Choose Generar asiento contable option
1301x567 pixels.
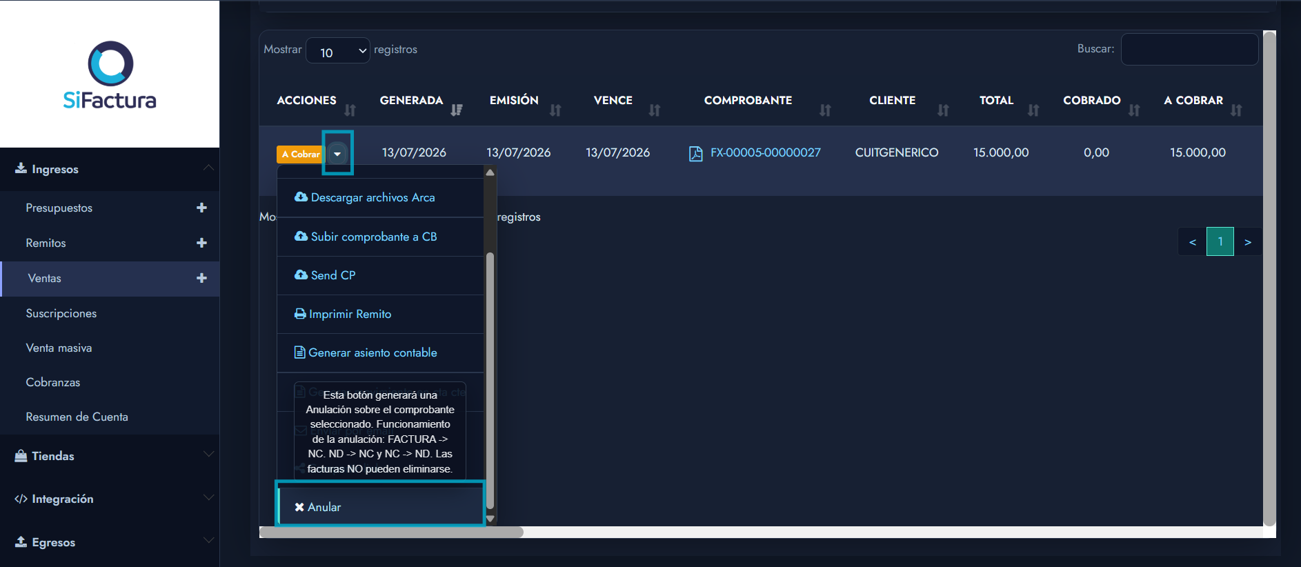point(380,352)
